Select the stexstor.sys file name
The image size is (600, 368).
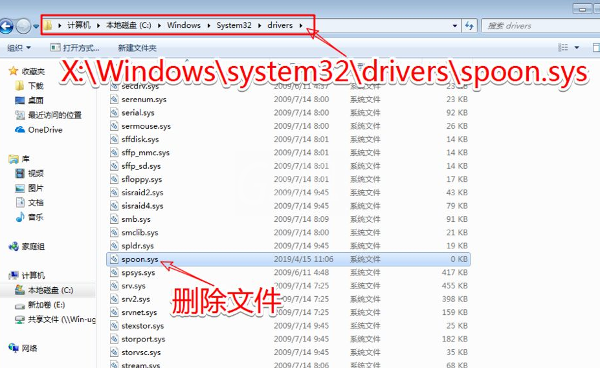click(x=143, y=326)
